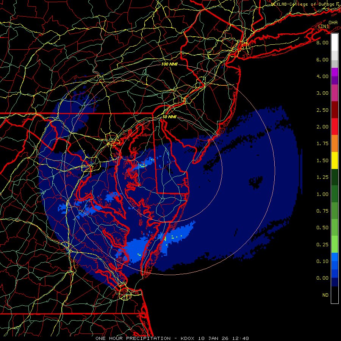Click the "0.50" scale label
Viewport: 341px width, 341px height.
[322, 228]
